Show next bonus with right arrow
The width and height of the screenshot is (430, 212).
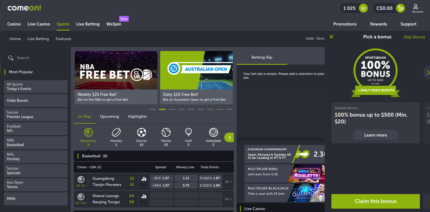427,73
